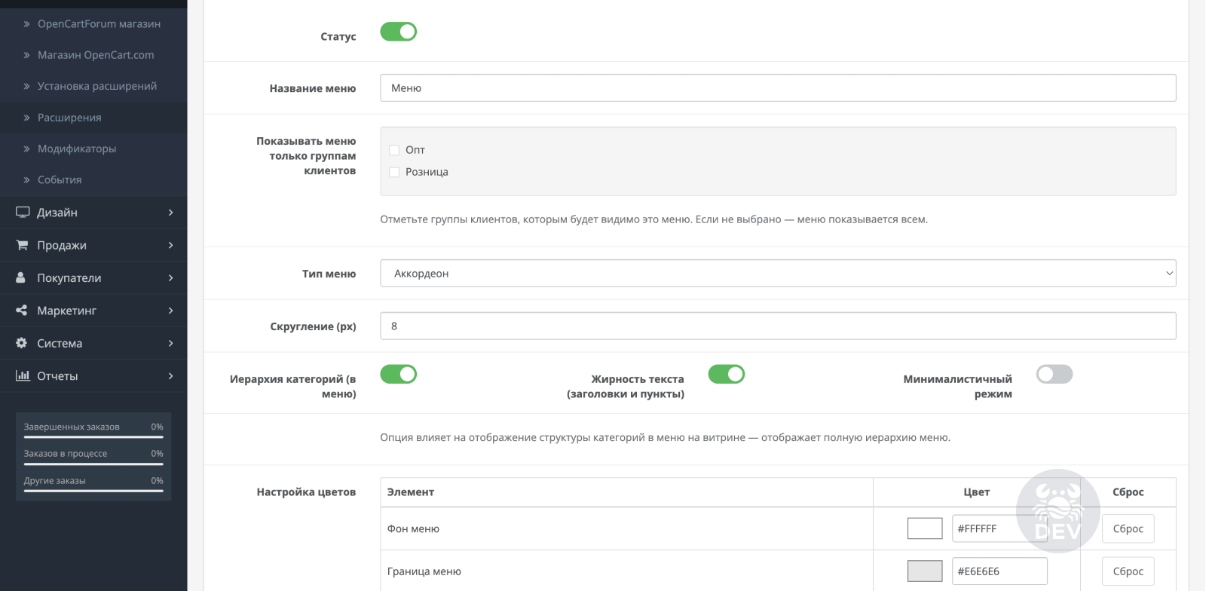Click the Показывать меню только группам клиентов label
The height and width of the screenshot is (591, 1206).
tap(306, 155)
